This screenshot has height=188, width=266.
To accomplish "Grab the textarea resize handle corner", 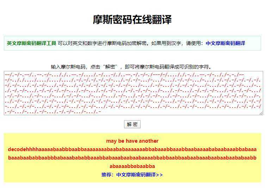I will pos(261,114).
